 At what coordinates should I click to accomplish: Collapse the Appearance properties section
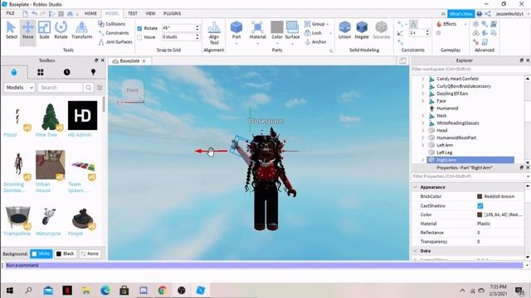click(415, 187)
